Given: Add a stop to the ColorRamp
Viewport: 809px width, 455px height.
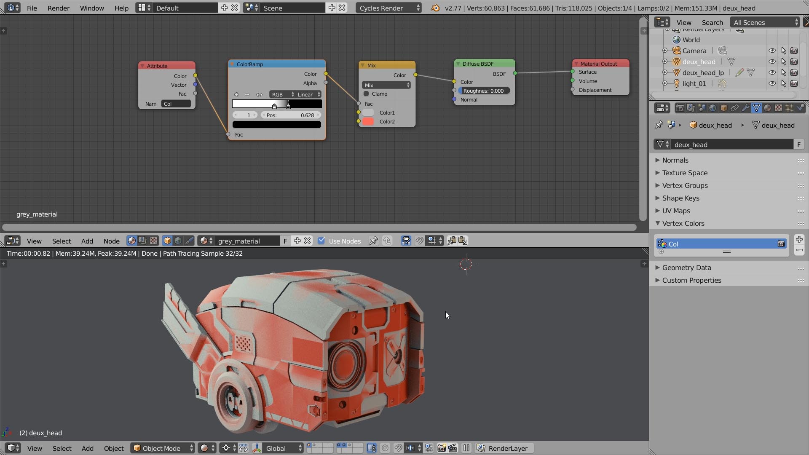Looking at the screenshot, I should coord(236,94).
